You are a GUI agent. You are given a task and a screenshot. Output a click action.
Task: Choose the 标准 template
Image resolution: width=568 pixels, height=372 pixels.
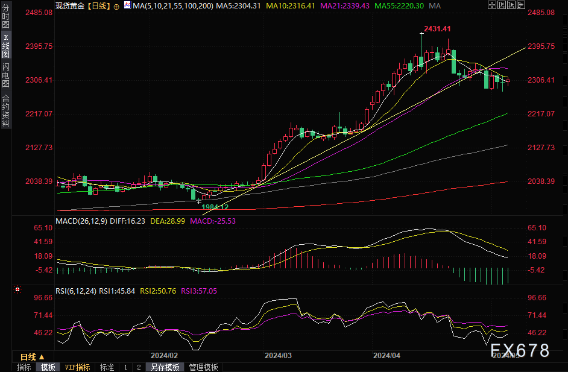[x=107, y=367]
